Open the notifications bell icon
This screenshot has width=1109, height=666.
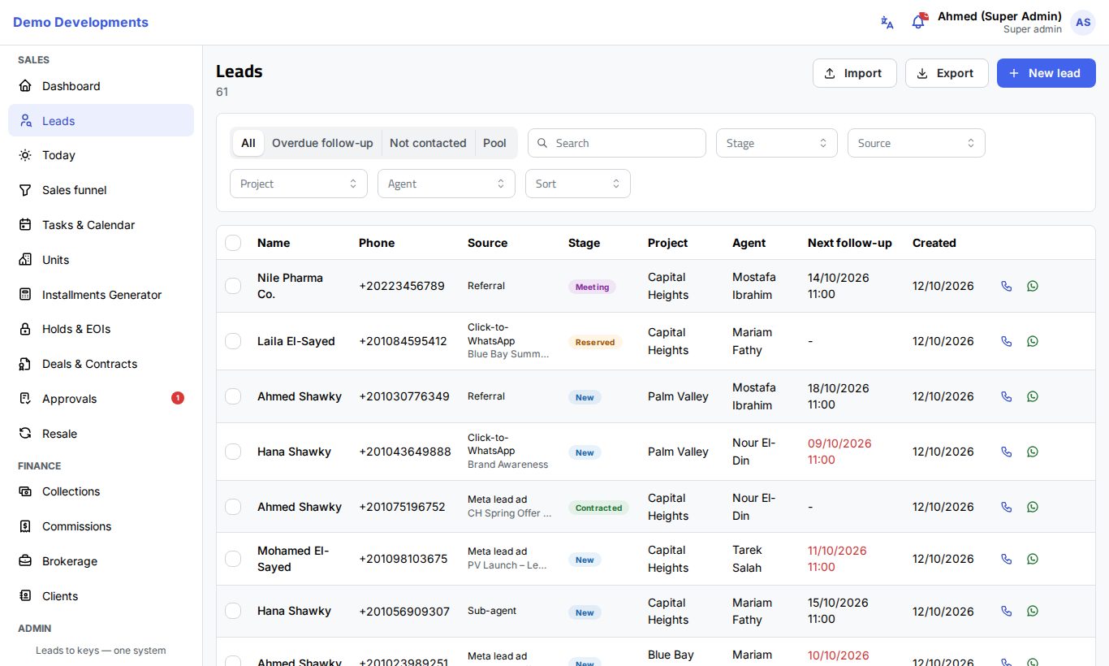[x=919, y=22]
